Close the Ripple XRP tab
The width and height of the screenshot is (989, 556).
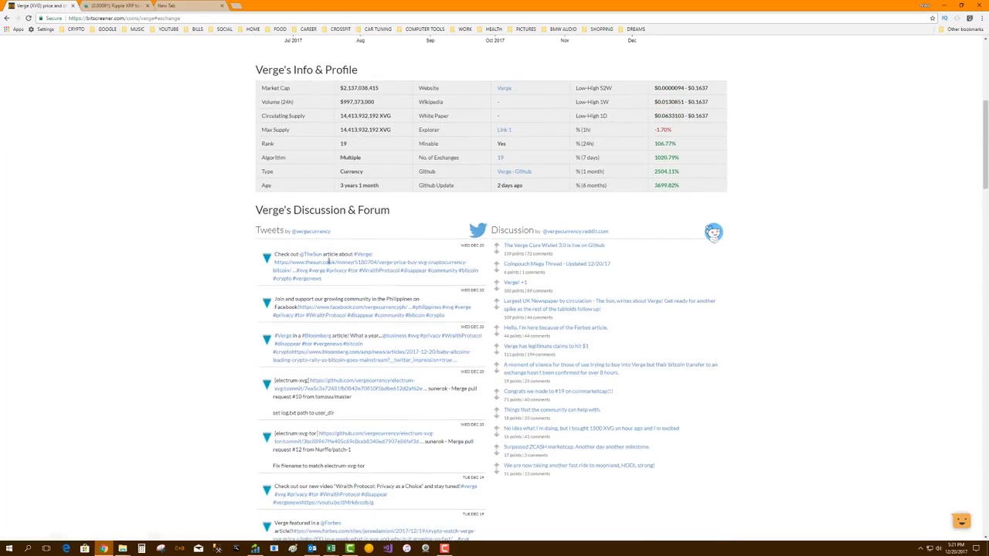click(x=148, y=5)
